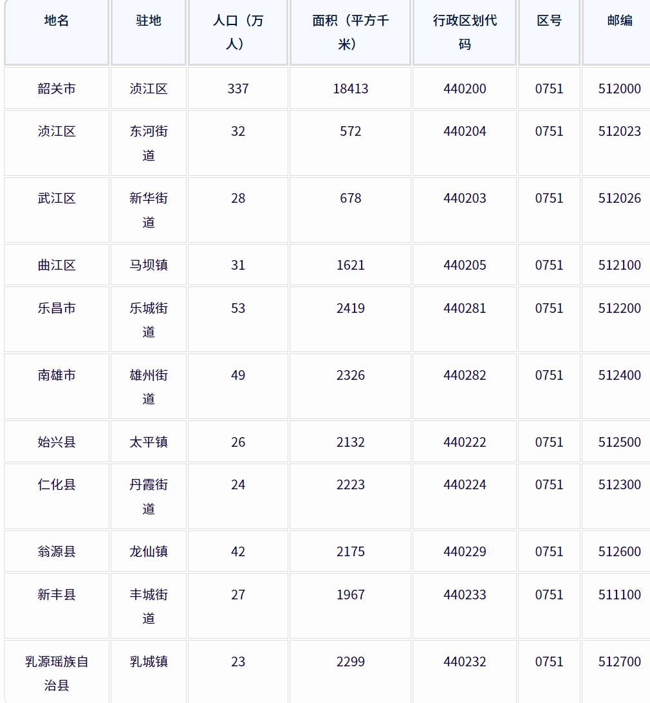Click the 龙仙镇 seat cell
Viewport: 650px width, 703px height.
point(149,552)
